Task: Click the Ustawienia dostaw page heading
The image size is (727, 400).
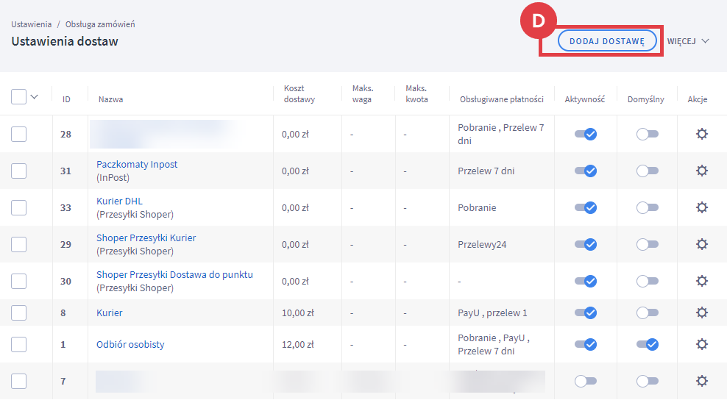Action: [x=65, y=41]
